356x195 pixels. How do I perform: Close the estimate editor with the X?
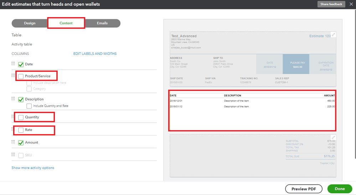(351, 4)
